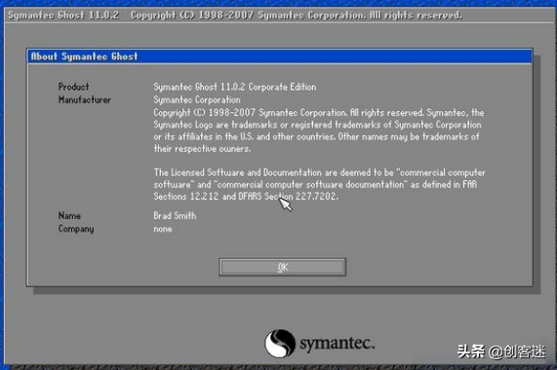
Task: Click the top Symantec Ghost 11.0.2 header text
Action: (x=235, y=16)
